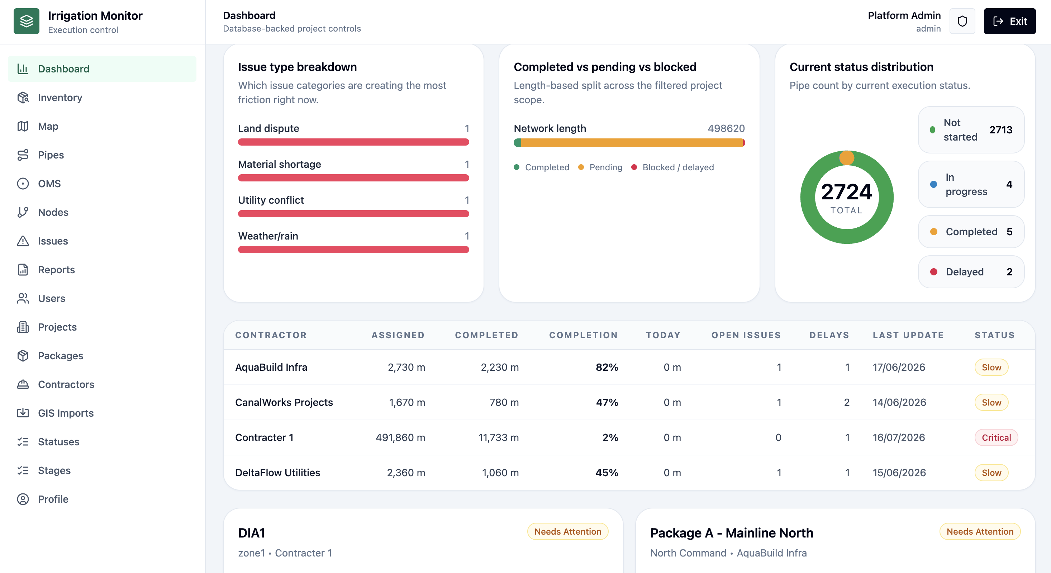Click the LAST UPDATE column header
The width and height of the screenshot is (1051, 573).
tap(908, 335)
